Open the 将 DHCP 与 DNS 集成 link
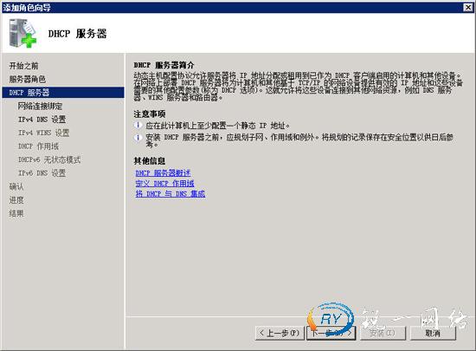The image size is (476, 351). 170,193
